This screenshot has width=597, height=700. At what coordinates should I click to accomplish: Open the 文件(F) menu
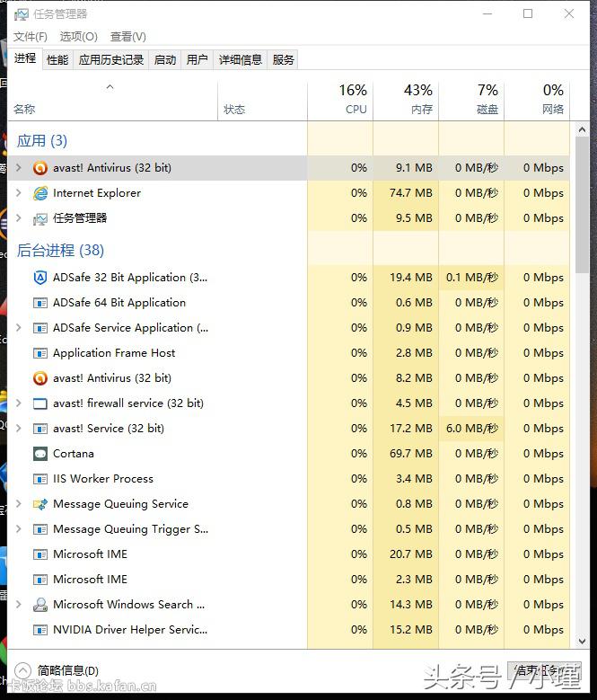point(31,37)
